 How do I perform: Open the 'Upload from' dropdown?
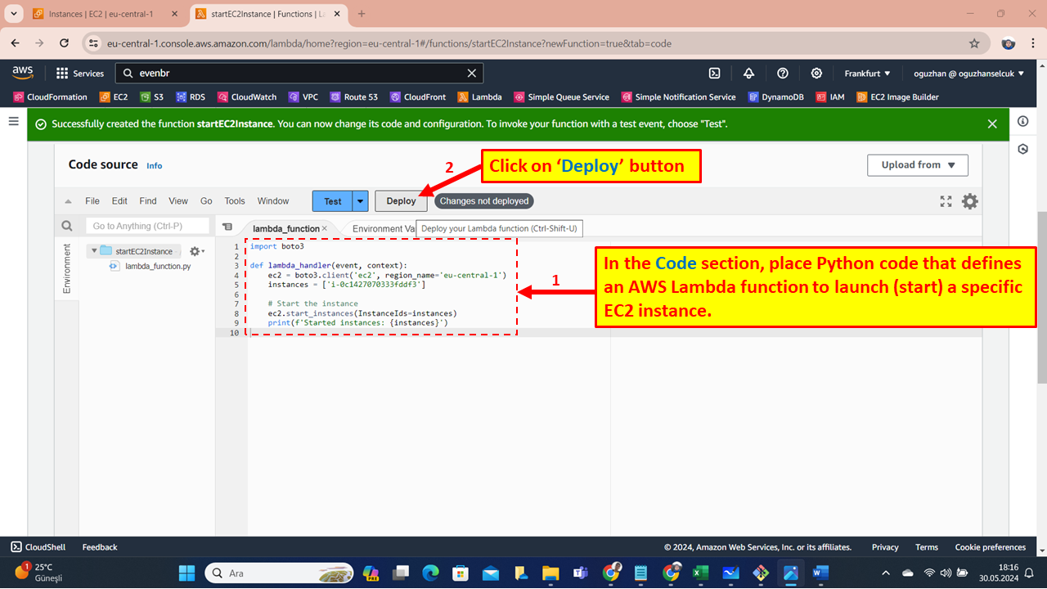tap(917, 164)
